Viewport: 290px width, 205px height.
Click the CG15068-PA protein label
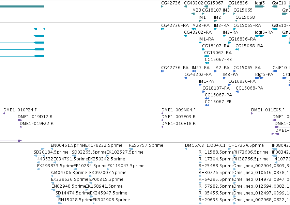pos(249,88)
